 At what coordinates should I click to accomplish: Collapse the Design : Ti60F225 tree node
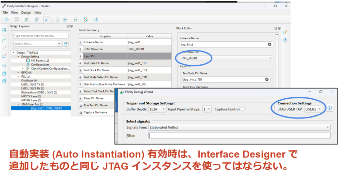(x=14, y=52)
